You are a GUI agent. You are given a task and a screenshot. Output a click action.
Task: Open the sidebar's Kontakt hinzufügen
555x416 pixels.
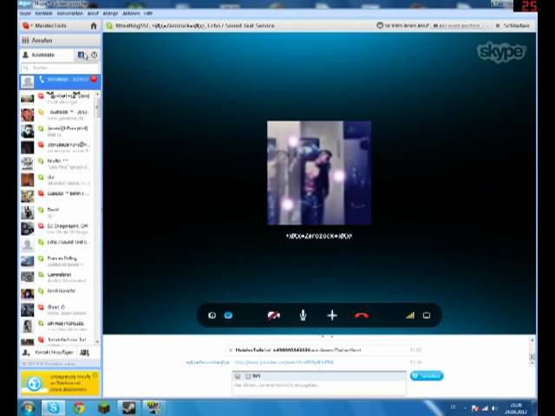tap(49, 353)
